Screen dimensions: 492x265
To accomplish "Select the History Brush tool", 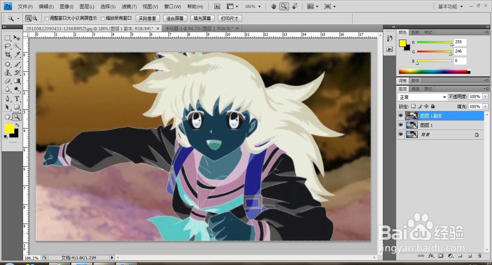I will tap(17, 73).
